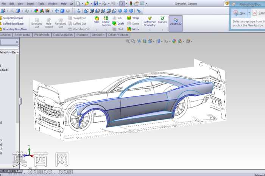Click the Lofted Cut tool
The height and width of the screenshot is (176, 265).
coord(77,23)
